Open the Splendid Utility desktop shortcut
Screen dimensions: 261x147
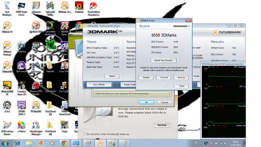50,9
